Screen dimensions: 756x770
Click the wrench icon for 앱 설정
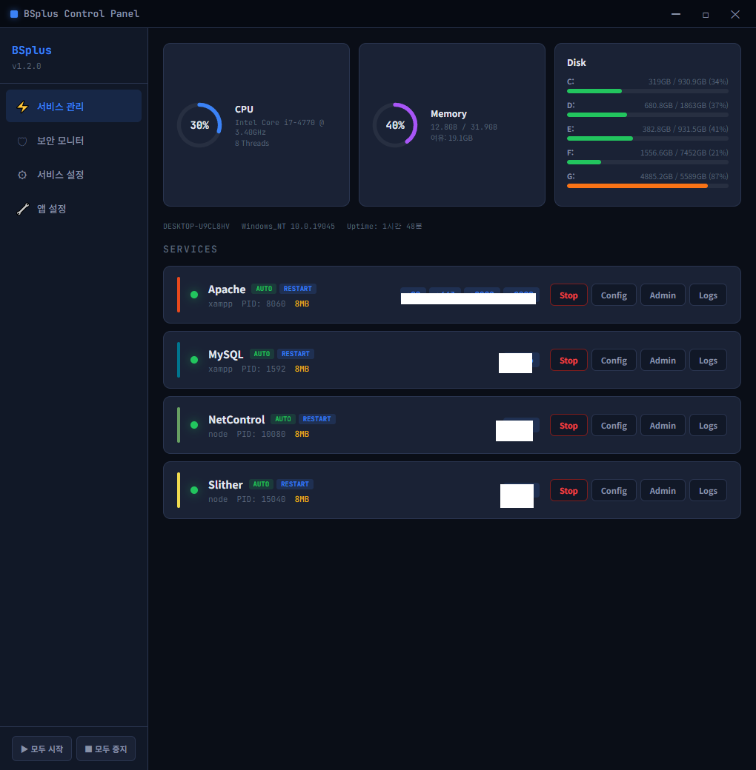[x=23, y=210]
